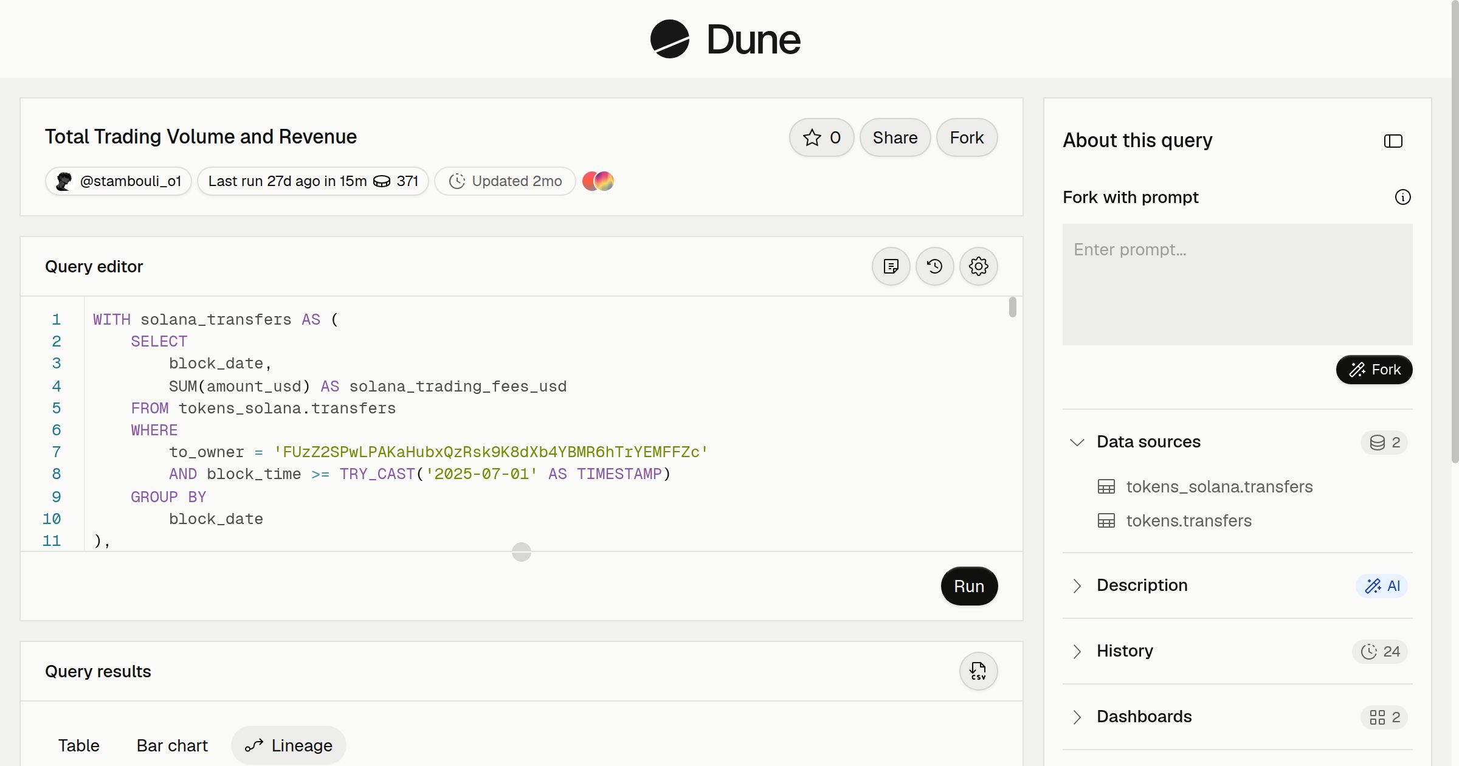Open the query notes icon in editor
1459x766 pixels.
click(891, 266)
